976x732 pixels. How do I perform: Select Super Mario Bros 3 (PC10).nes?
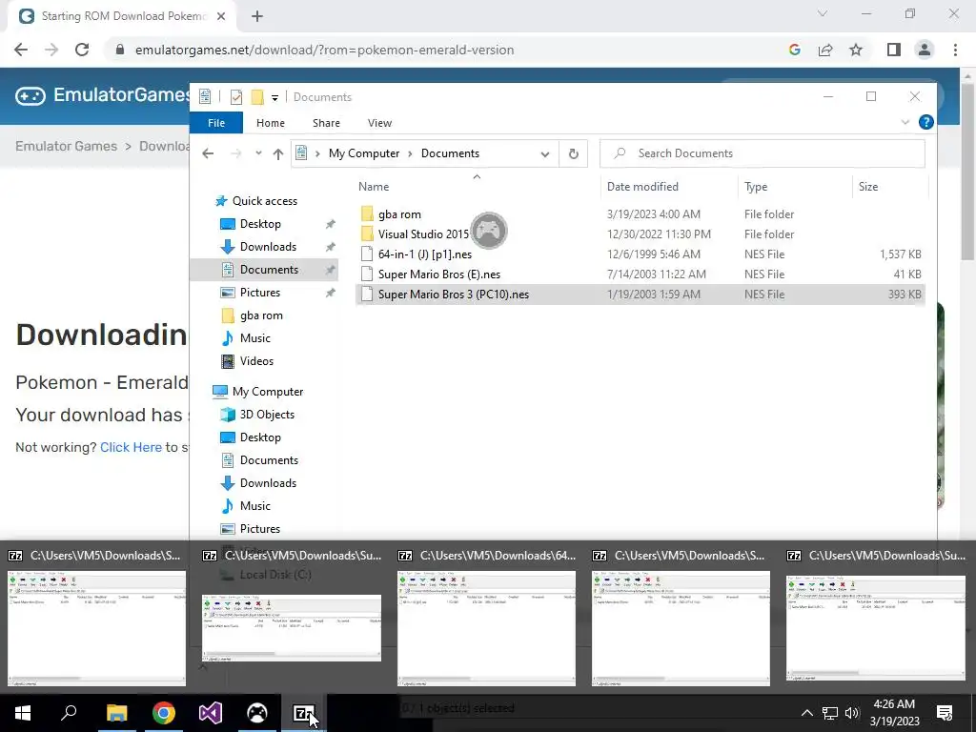point(640,295)
